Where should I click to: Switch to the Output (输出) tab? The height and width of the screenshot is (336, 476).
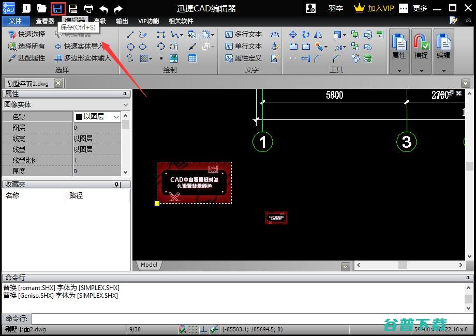122,21
